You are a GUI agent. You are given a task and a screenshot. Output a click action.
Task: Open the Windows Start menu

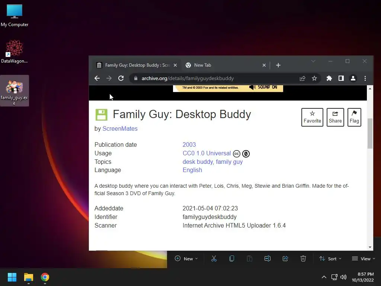point(12,277)
